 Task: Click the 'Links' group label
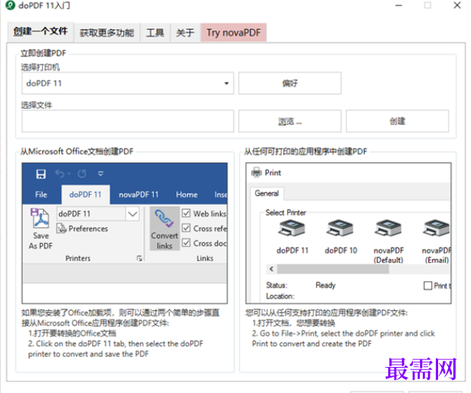[x=204, y=258]
